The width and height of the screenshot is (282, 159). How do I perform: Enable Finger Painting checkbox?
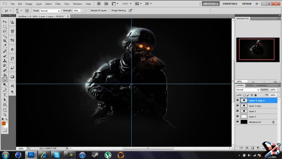pos(110,11)
